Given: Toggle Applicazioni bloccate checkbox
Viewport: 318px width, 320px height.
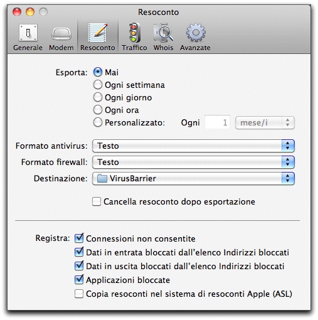Looking at the screenshot, I should pyautogui.click(x=79, y=280).
